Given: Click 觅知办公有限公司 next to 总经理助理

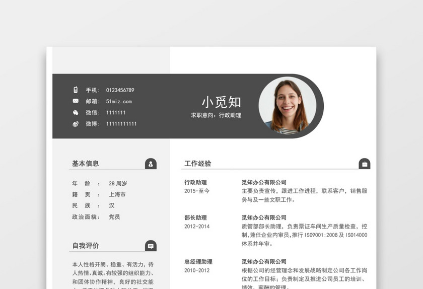Looking at the screenshot, I should coord(264,262).
